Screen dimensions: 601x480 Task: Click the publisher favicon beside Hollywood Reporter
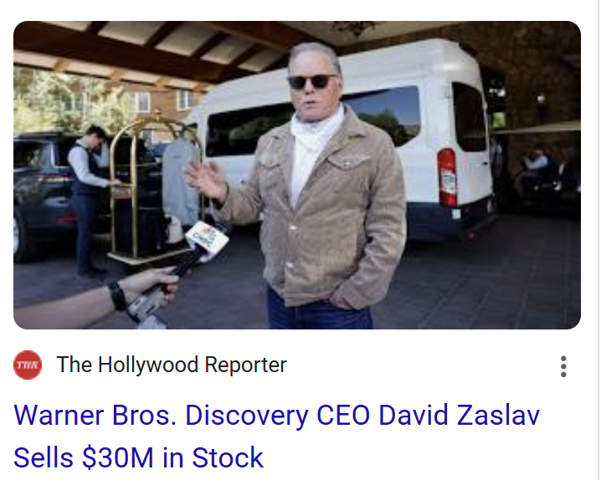pyautogui.click(x=28, y=365)
